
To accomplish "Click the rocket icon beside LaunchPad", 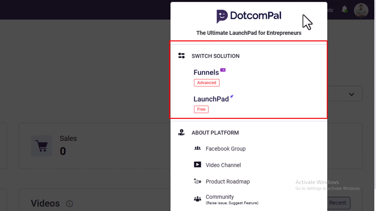I will click(x=232, y=97).
